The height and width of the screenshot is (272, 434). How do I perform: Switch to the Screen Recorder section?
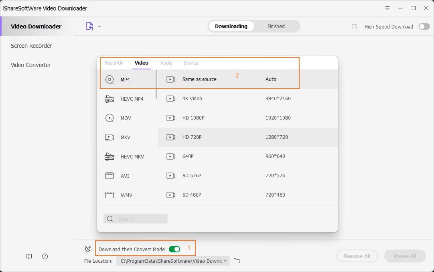pos(31,45)
